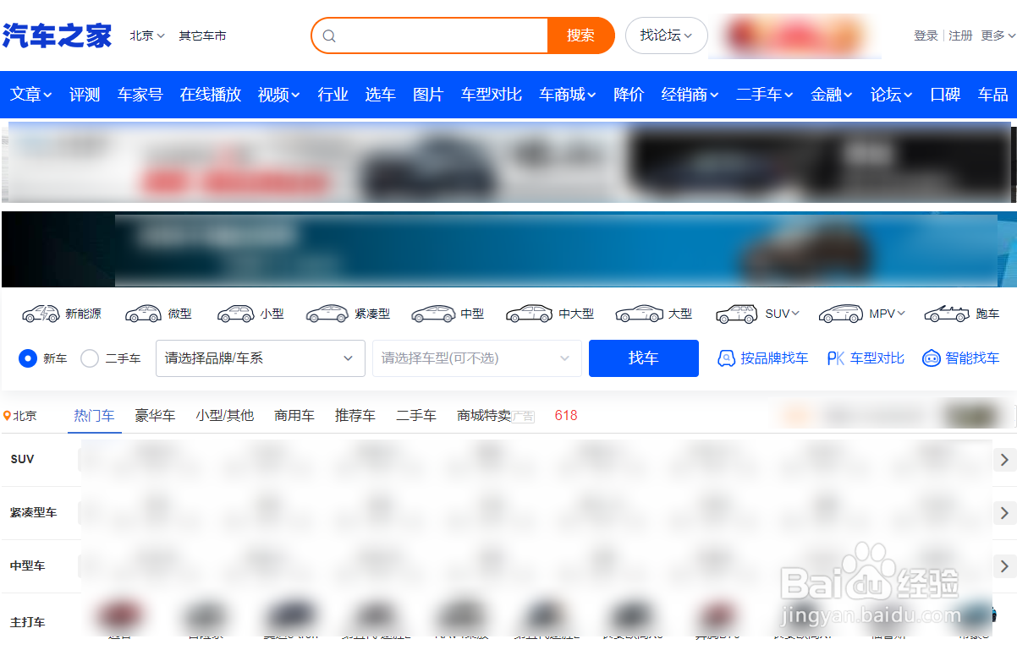This screenshot has height=650, width=1017.
Task: Open 智能找车 smart finder
Action: pos(960,358)
